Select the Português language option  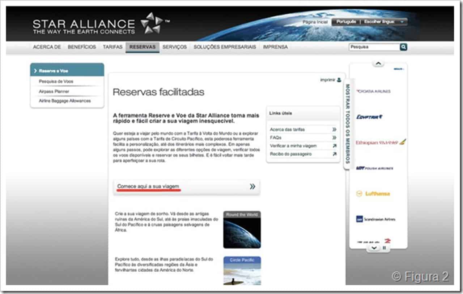[x=346, y=22]
